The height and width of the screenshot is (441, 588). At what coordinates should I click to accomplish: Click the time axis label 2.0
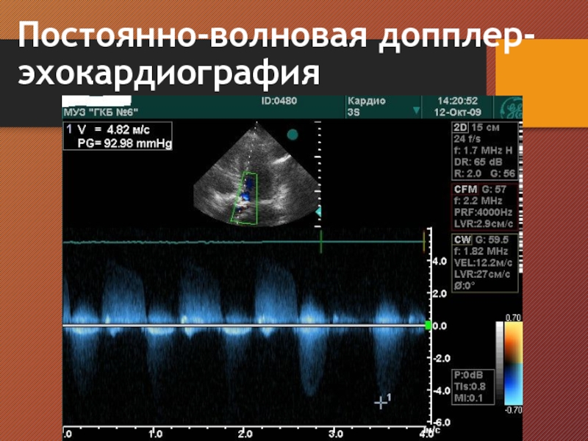pos(245,434)
